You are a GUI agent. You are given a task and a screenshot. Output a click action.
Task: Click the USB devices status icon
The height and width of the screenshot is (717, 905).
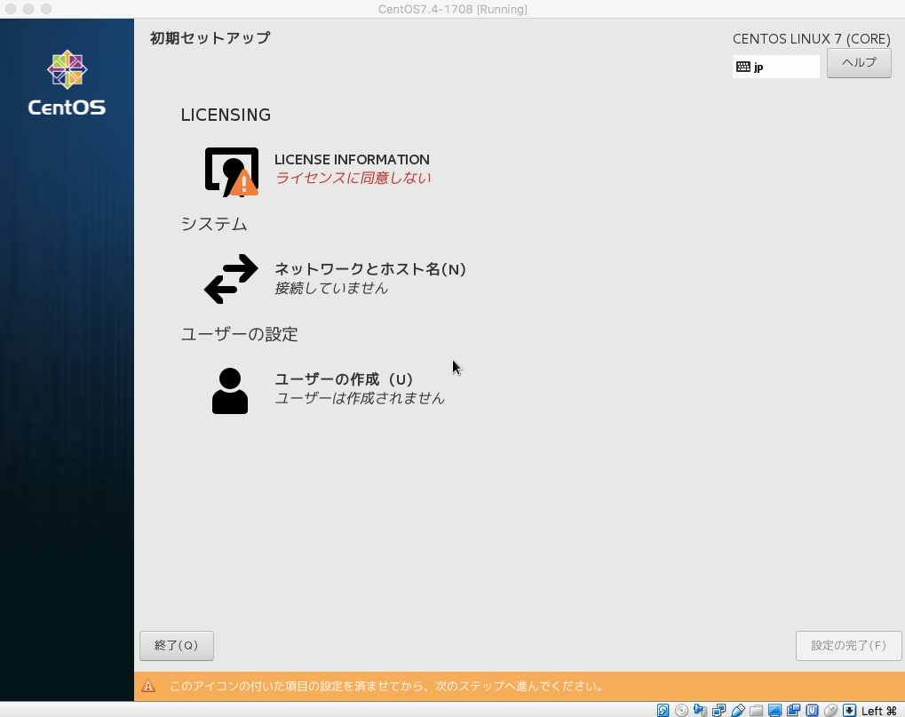click(x=737, y=710)
